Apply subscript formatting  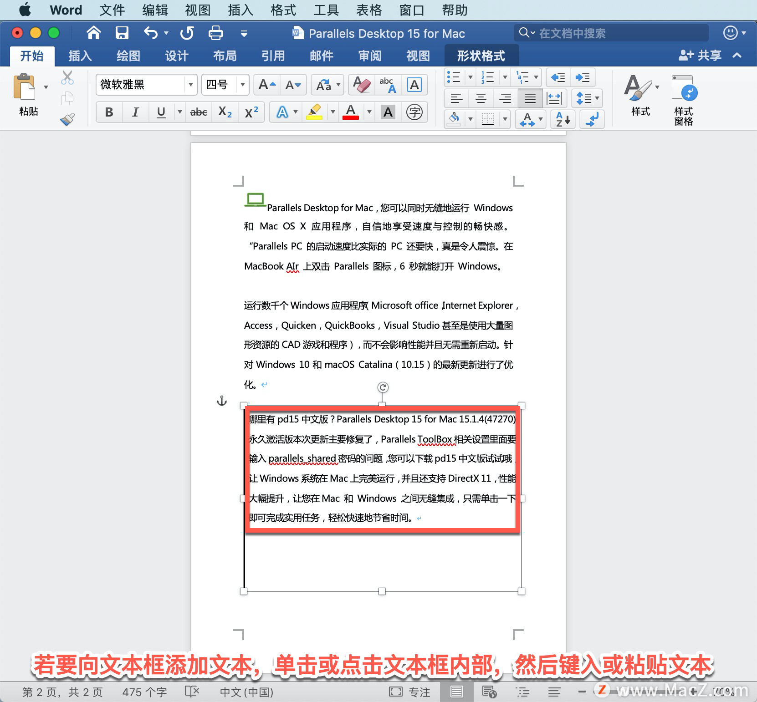tap(225, 112)
